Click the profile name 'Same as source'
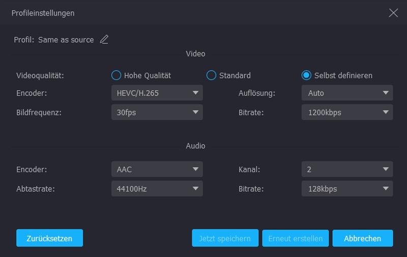 tap(66, 40)
